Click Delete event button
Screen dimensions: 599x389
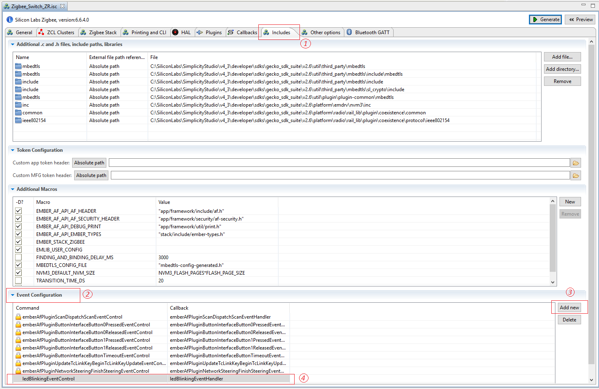point(569,320)
